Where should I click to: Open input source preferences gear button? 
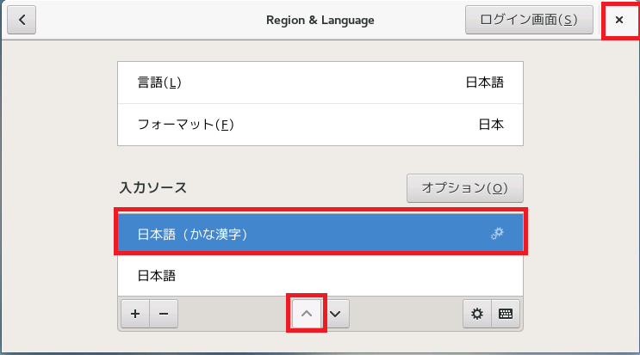coord(476,315)
